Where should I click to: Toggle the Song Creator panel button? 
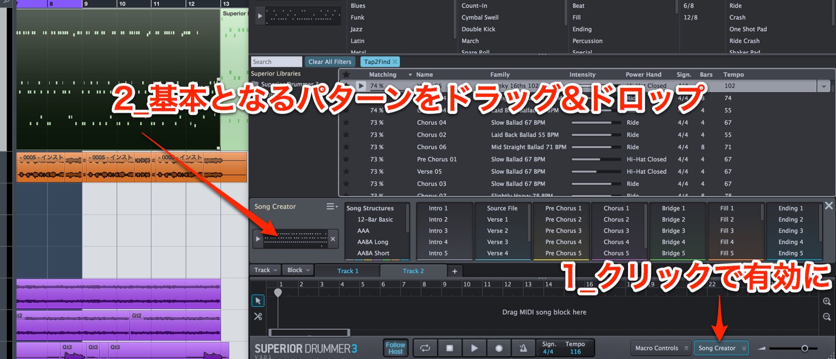(x=721, y=348)
